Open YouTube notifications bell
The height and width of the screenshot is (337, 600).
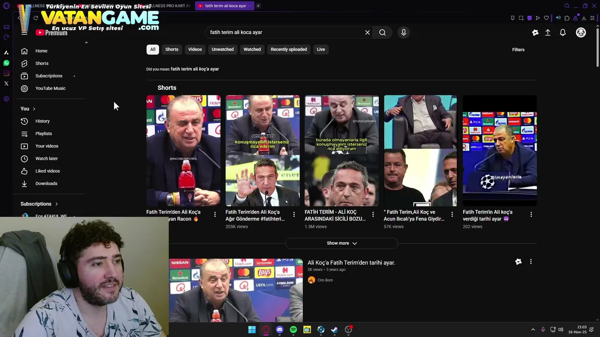pos(562,32)
